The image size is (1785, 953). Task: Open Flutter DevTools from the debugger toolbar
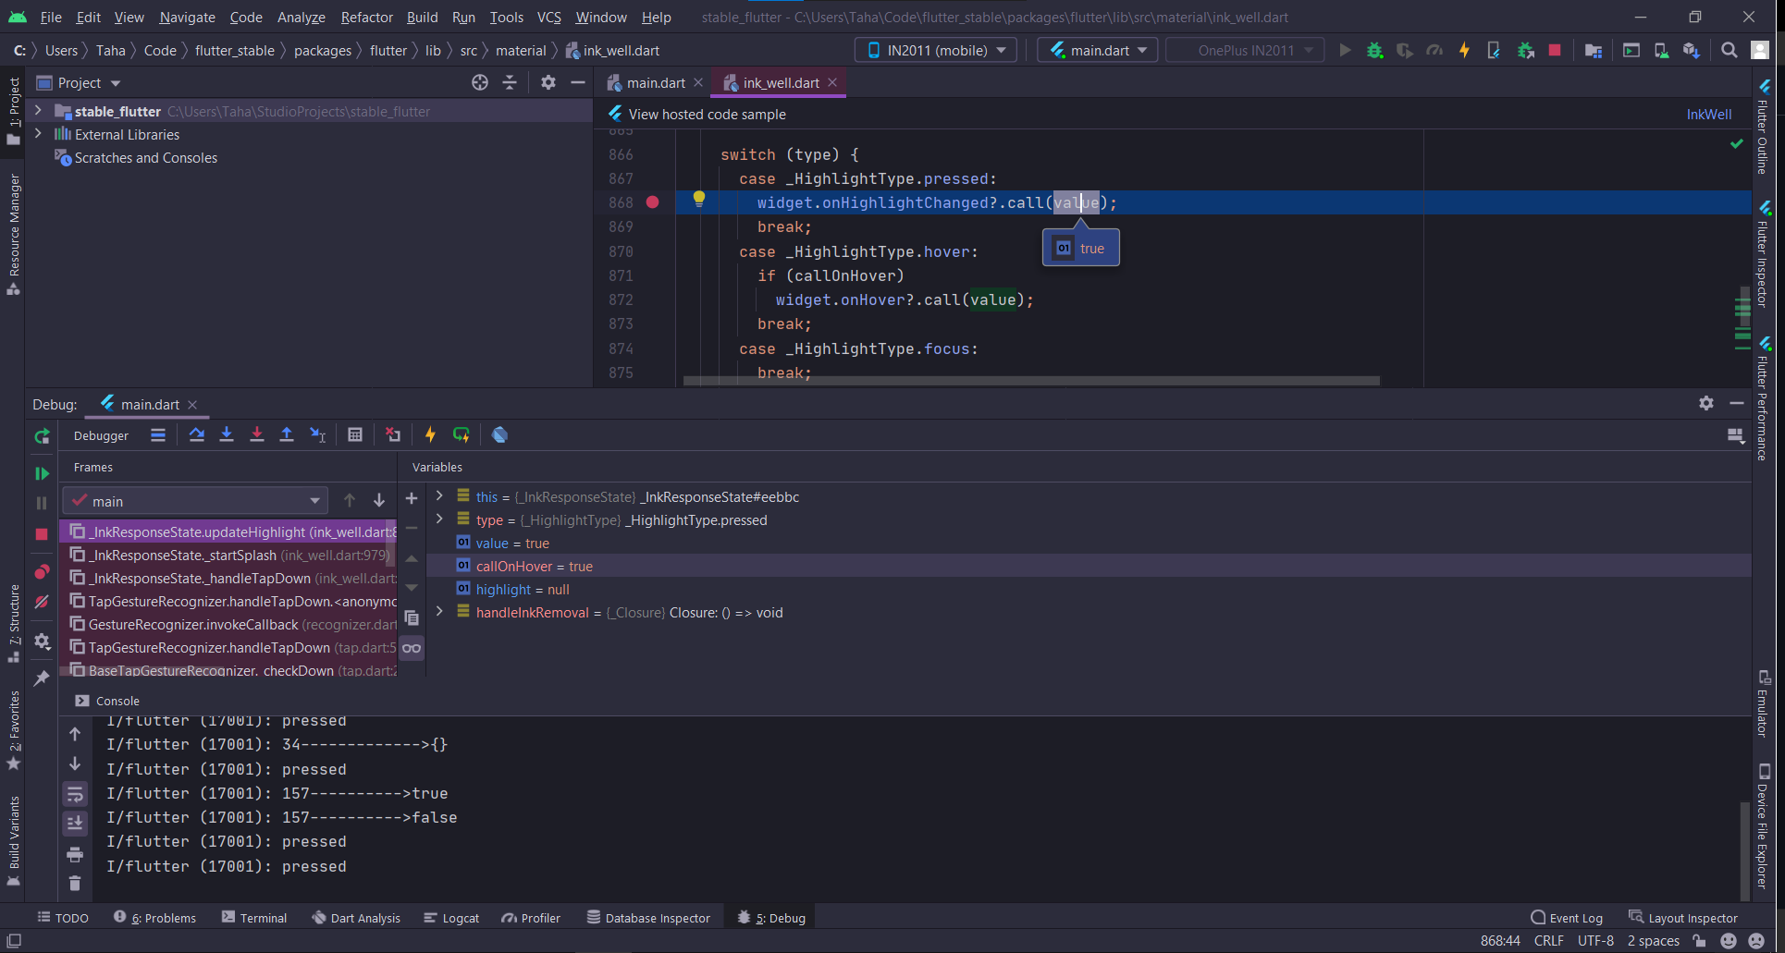point(499,434)
